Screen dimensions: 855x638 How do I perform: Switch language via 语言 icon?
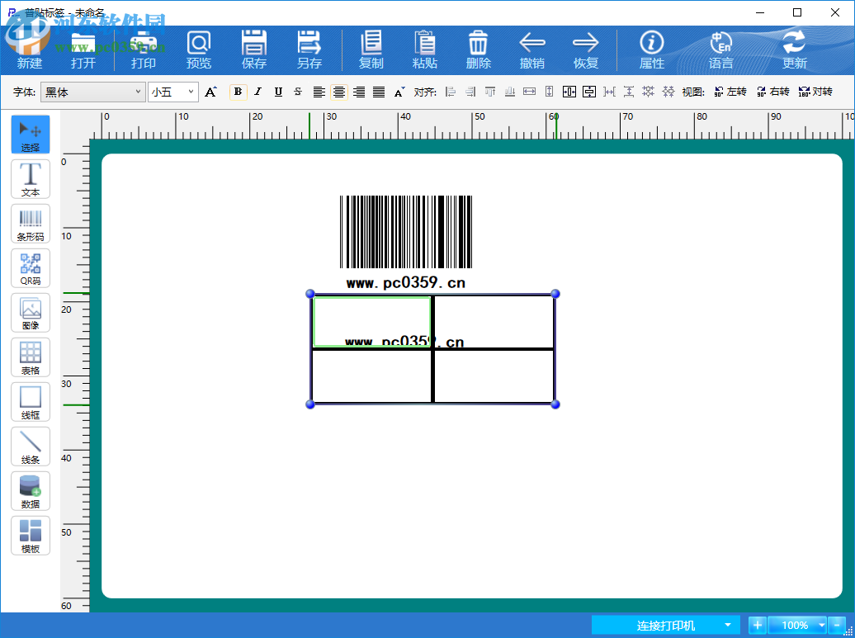click(x=720, y=50)
